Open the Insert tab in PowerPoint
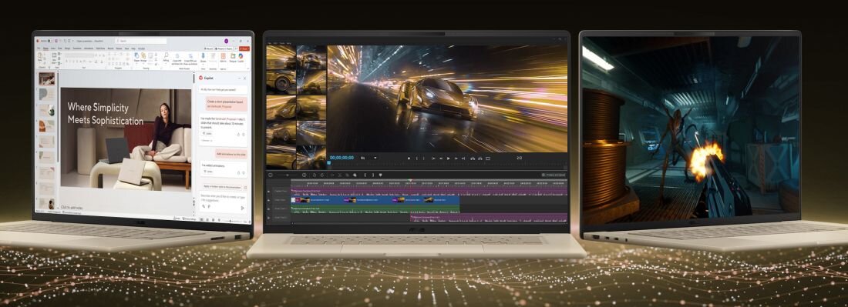The image size is (848, 307). pos(53,48)
